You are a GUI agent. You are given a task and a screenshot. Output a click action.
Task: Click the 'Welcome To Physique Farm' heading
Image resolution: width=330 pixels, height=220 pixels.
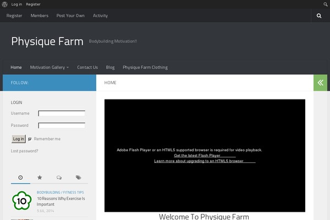tap(204, 217)
